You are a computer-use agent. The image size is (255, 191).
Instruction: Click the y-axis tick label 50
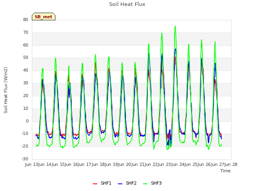pyautogui.click(x=25, y=58)
